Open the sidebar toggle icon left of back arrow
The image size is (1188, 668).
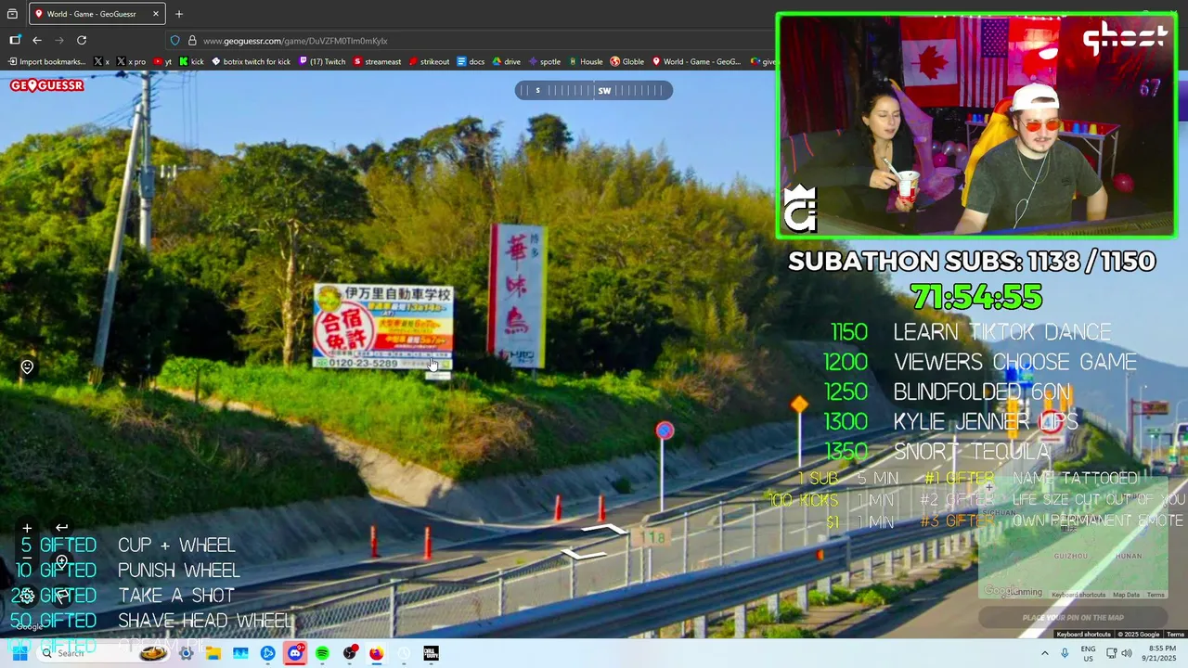click(x=15, y=40)
